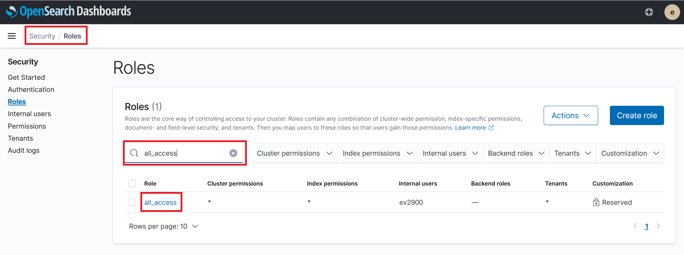Click the ev2900 internal user cell

[x=411, y=202]
